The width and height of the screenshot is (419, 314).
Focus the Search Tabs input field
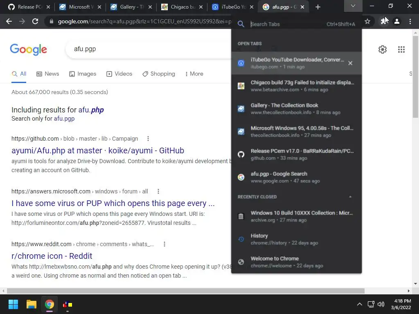287,24
